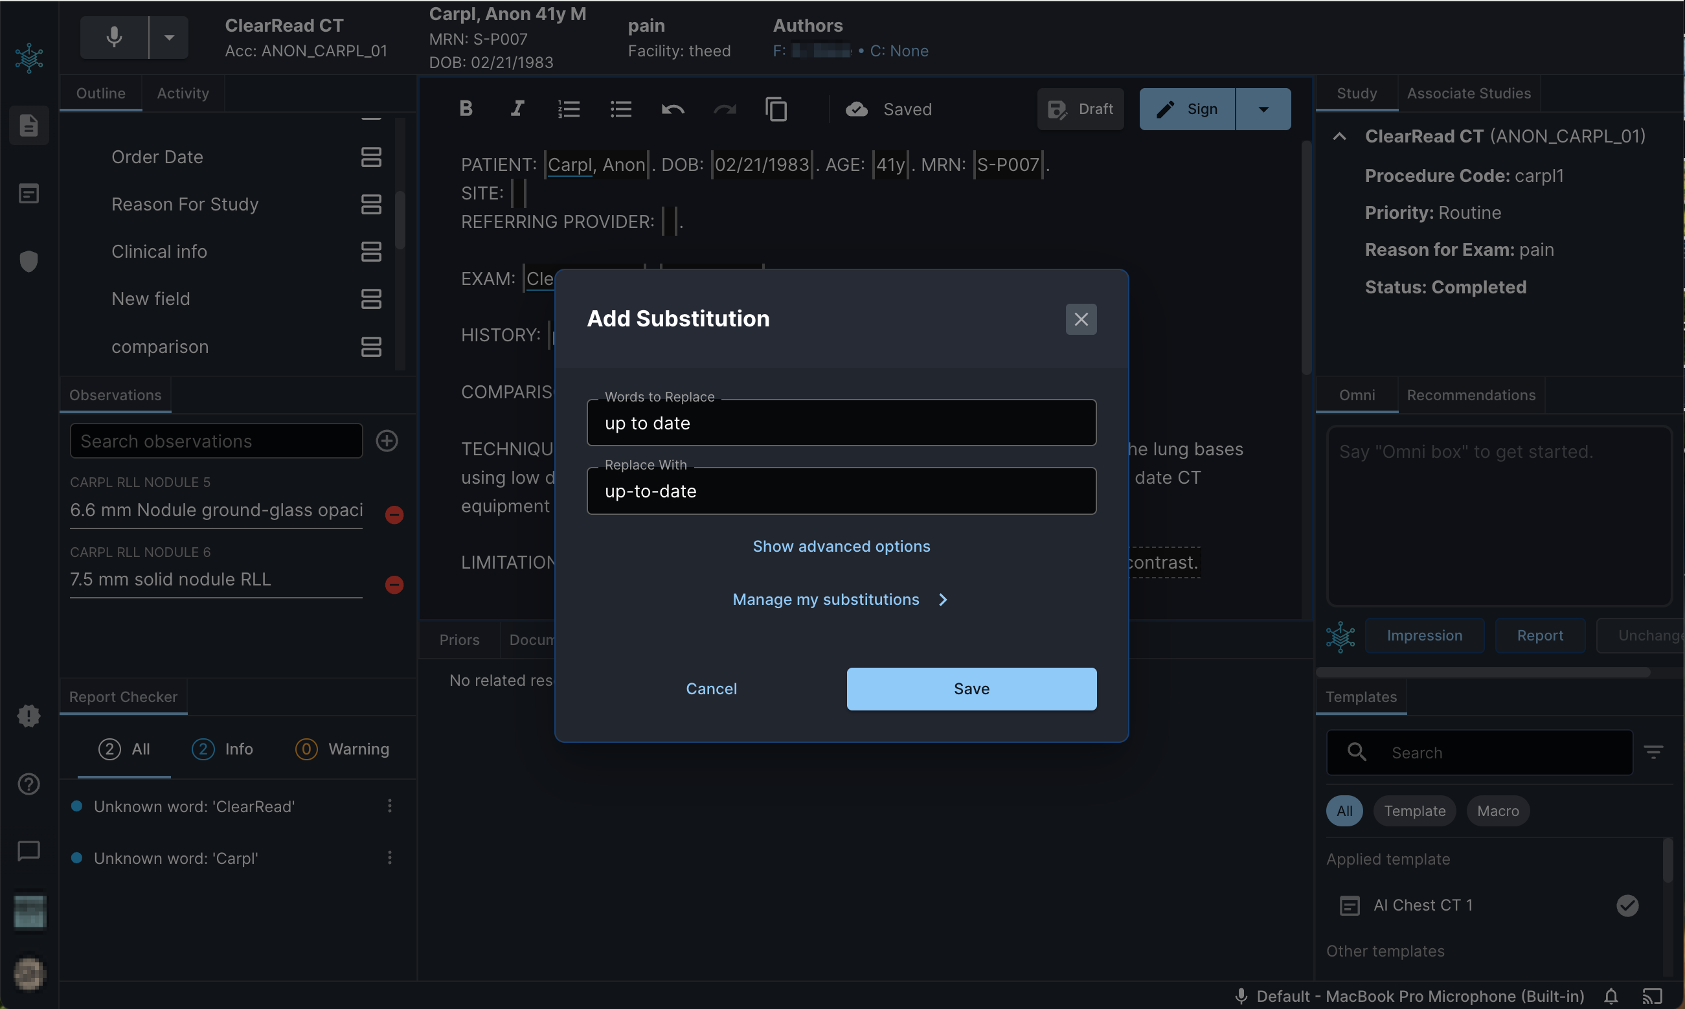Screen dimensions: 1685x1009
Task: Cancel the substitution dialog
Action: pyautogui.click(x=711, y=689)
